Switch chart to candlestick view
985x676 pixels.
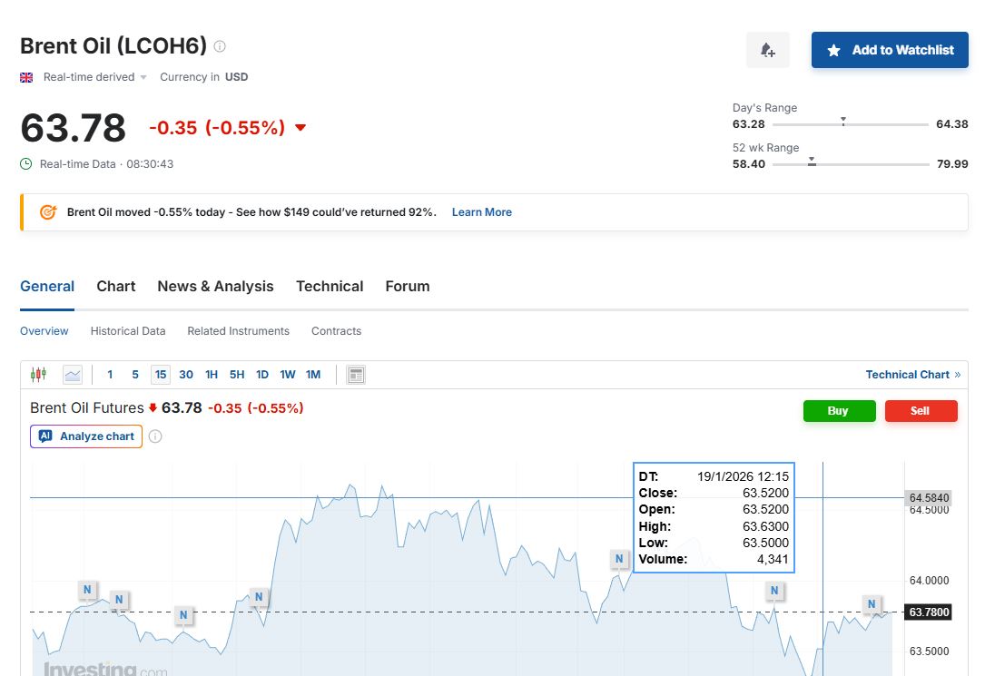38,375
